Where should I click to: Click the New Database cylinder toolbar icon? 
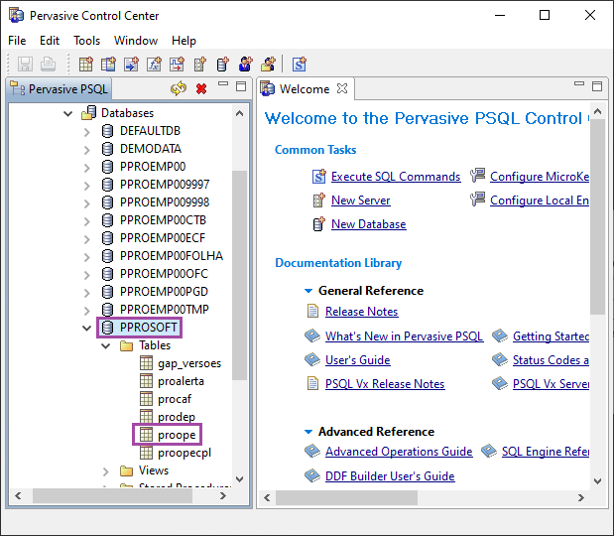pos(223,65)
